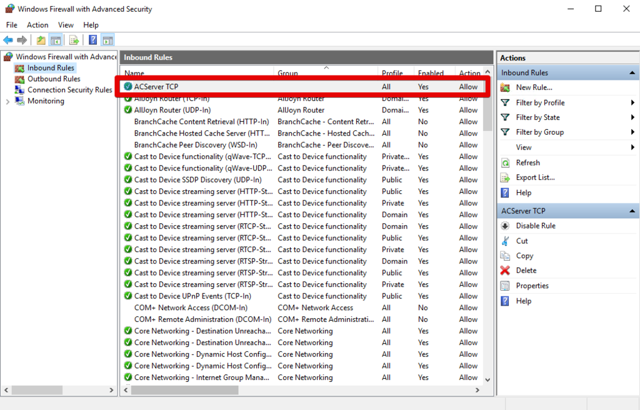
Task: Collapse the Inbound Rules actions section
Action: coord(632,73)
